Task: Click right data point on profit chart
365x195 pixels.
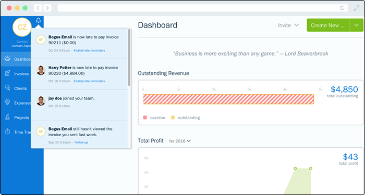Action: point(311,168)
